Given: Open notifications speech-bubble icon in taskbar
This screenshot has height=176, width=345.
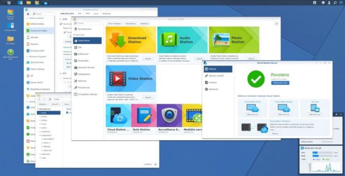Looking at the screenshot, I should pos(323,3).
